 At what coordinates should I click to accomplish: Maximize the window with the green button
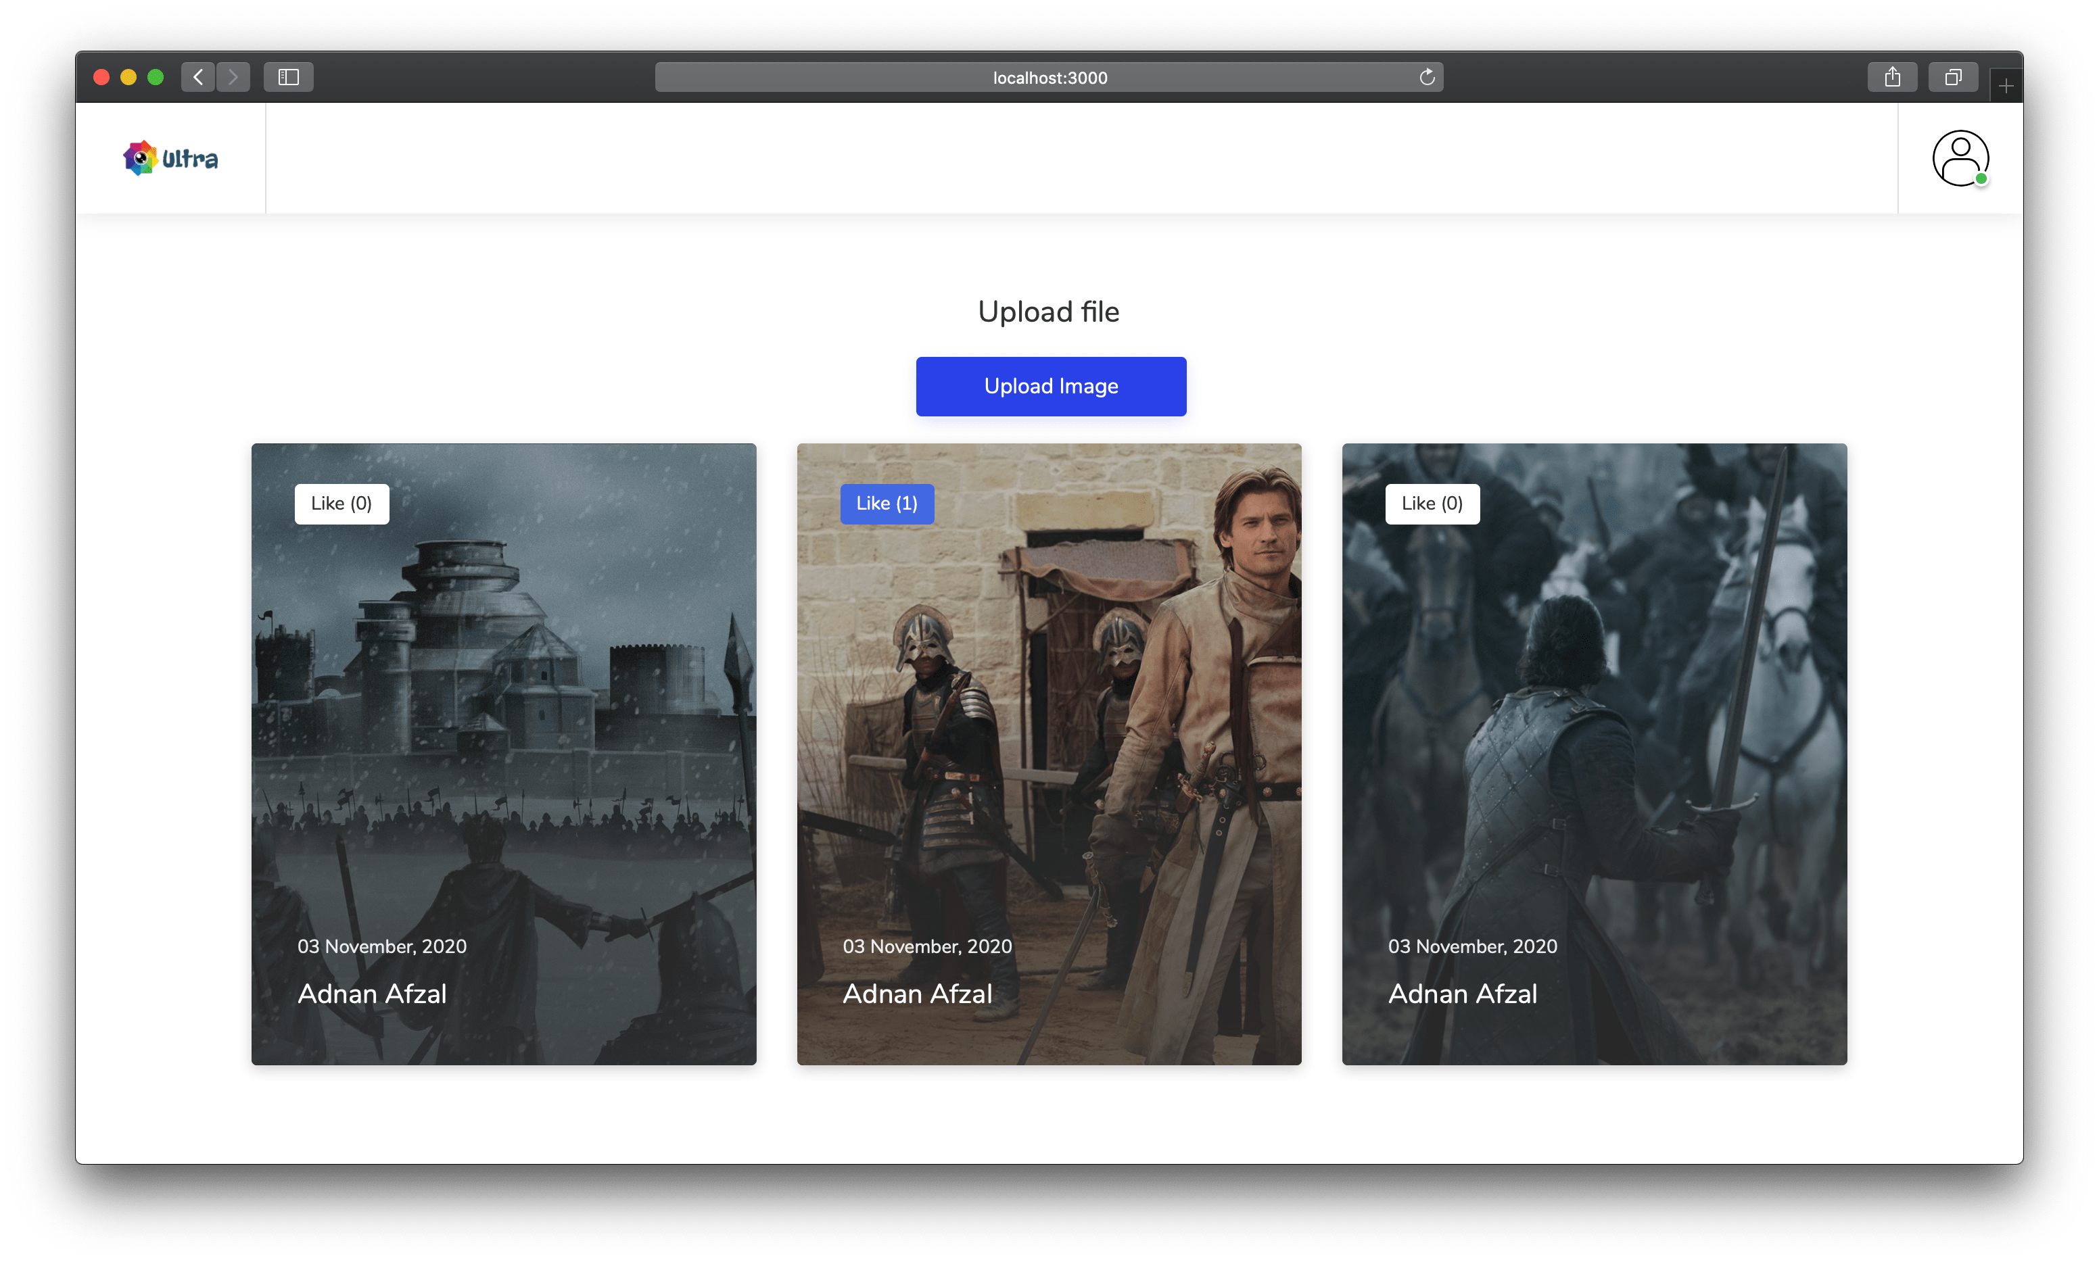click(155, 78)
